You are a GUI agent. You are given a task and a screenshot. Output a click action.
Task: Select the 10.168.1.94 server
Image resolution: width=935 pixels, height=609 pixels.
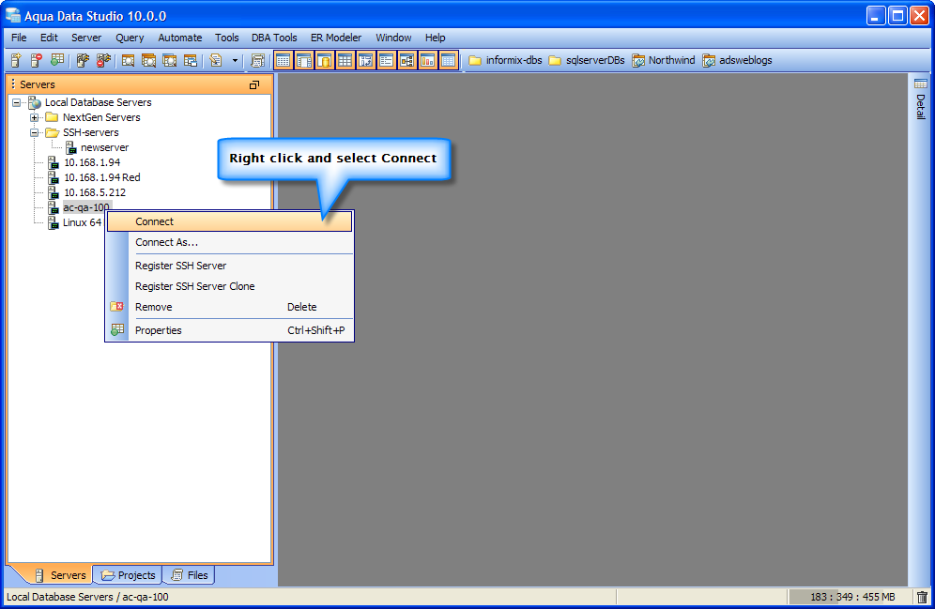coord(92,162)
